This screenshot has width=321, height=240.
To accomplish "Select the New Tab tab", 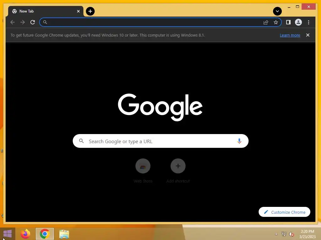I will coord(46,11).
